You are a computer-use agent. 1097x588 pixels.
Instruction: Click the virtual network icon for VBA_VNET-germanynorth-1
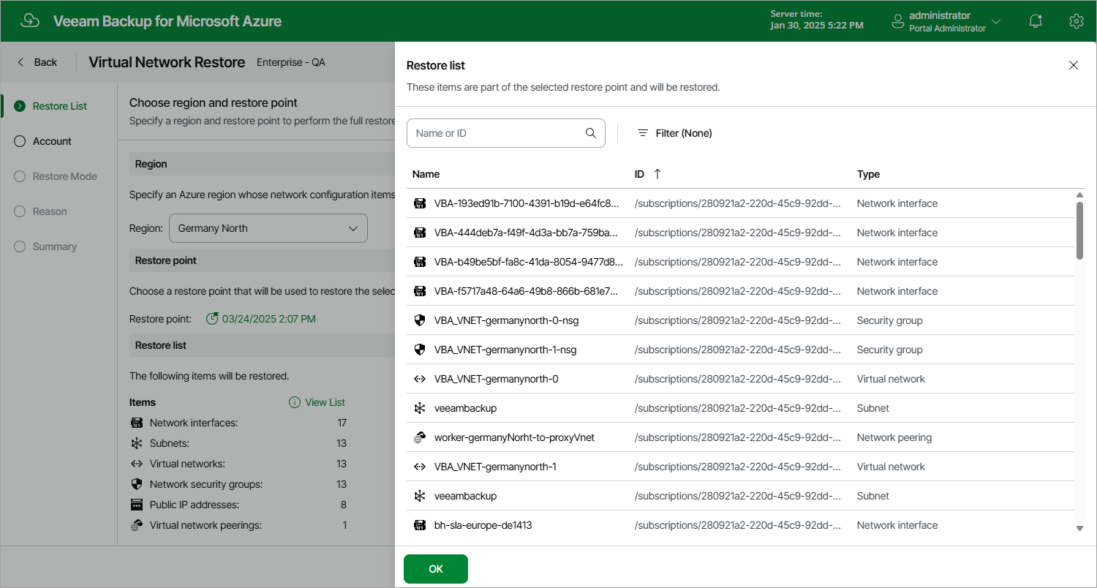(420, 467)
